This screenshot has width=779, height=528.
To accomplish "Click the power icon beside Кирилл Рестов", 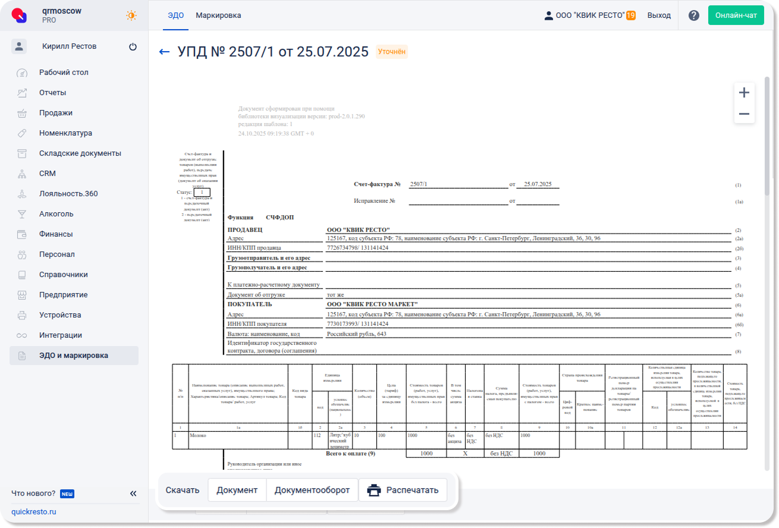I will coord(133,46).
